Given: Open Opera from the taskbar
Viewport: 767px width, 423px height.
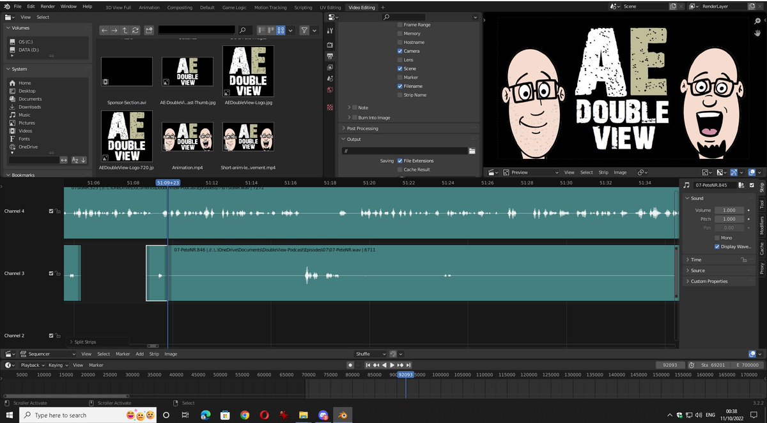Looking at the screenshot, I should point(264,415).
